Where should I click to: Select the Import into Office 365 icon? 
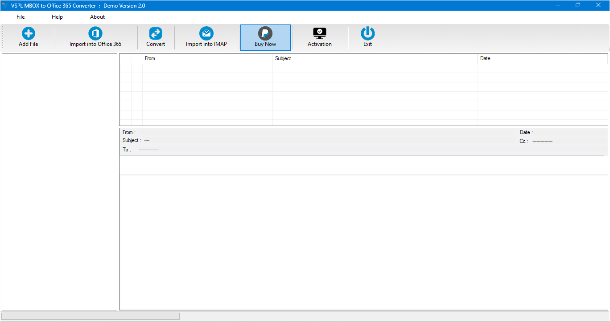(95, 33)
